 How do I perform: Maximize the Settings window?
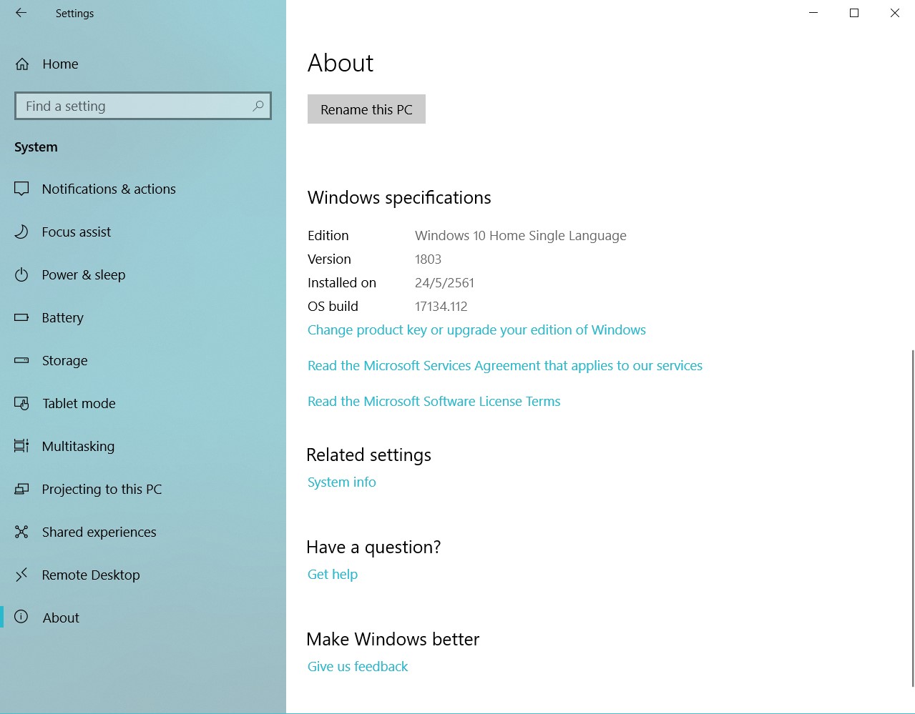[x=854, y=13]
